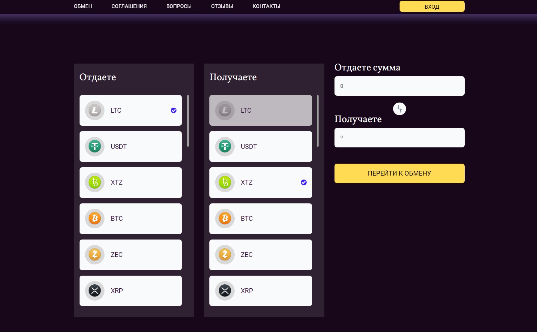Select BTC text in the Получаете list
This screenshot has height=332, width=537.
click(247, 219)
